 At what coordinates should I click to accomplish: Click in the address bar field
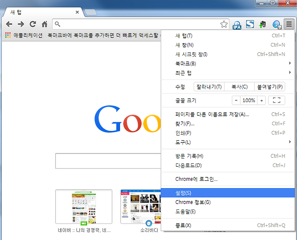click(140, 24)
